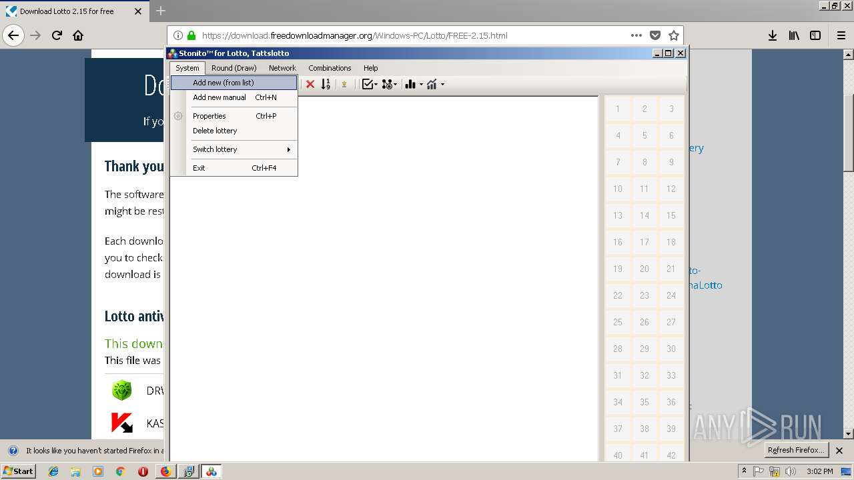Open the System menu

click(187, 68)
